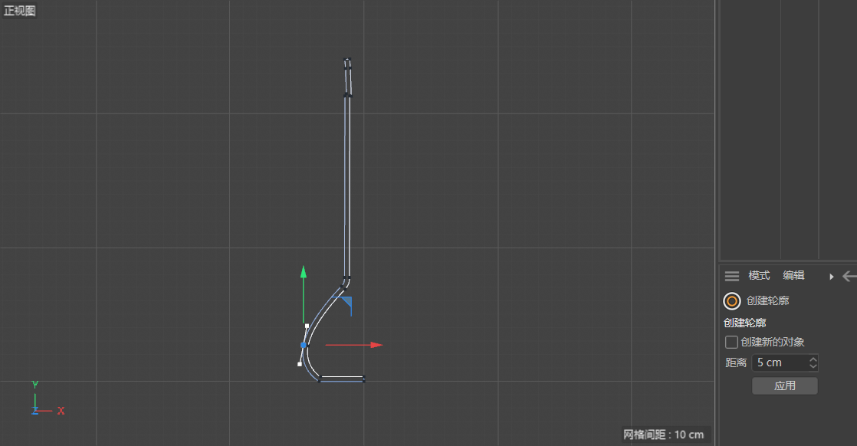
Task: Click the bold 创建轮廓 section header
Action: click(x=745, y=323)
